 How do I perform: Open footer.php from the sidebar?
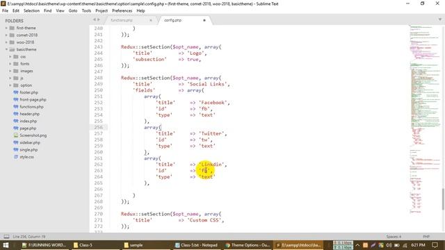[x=29, y=92]
